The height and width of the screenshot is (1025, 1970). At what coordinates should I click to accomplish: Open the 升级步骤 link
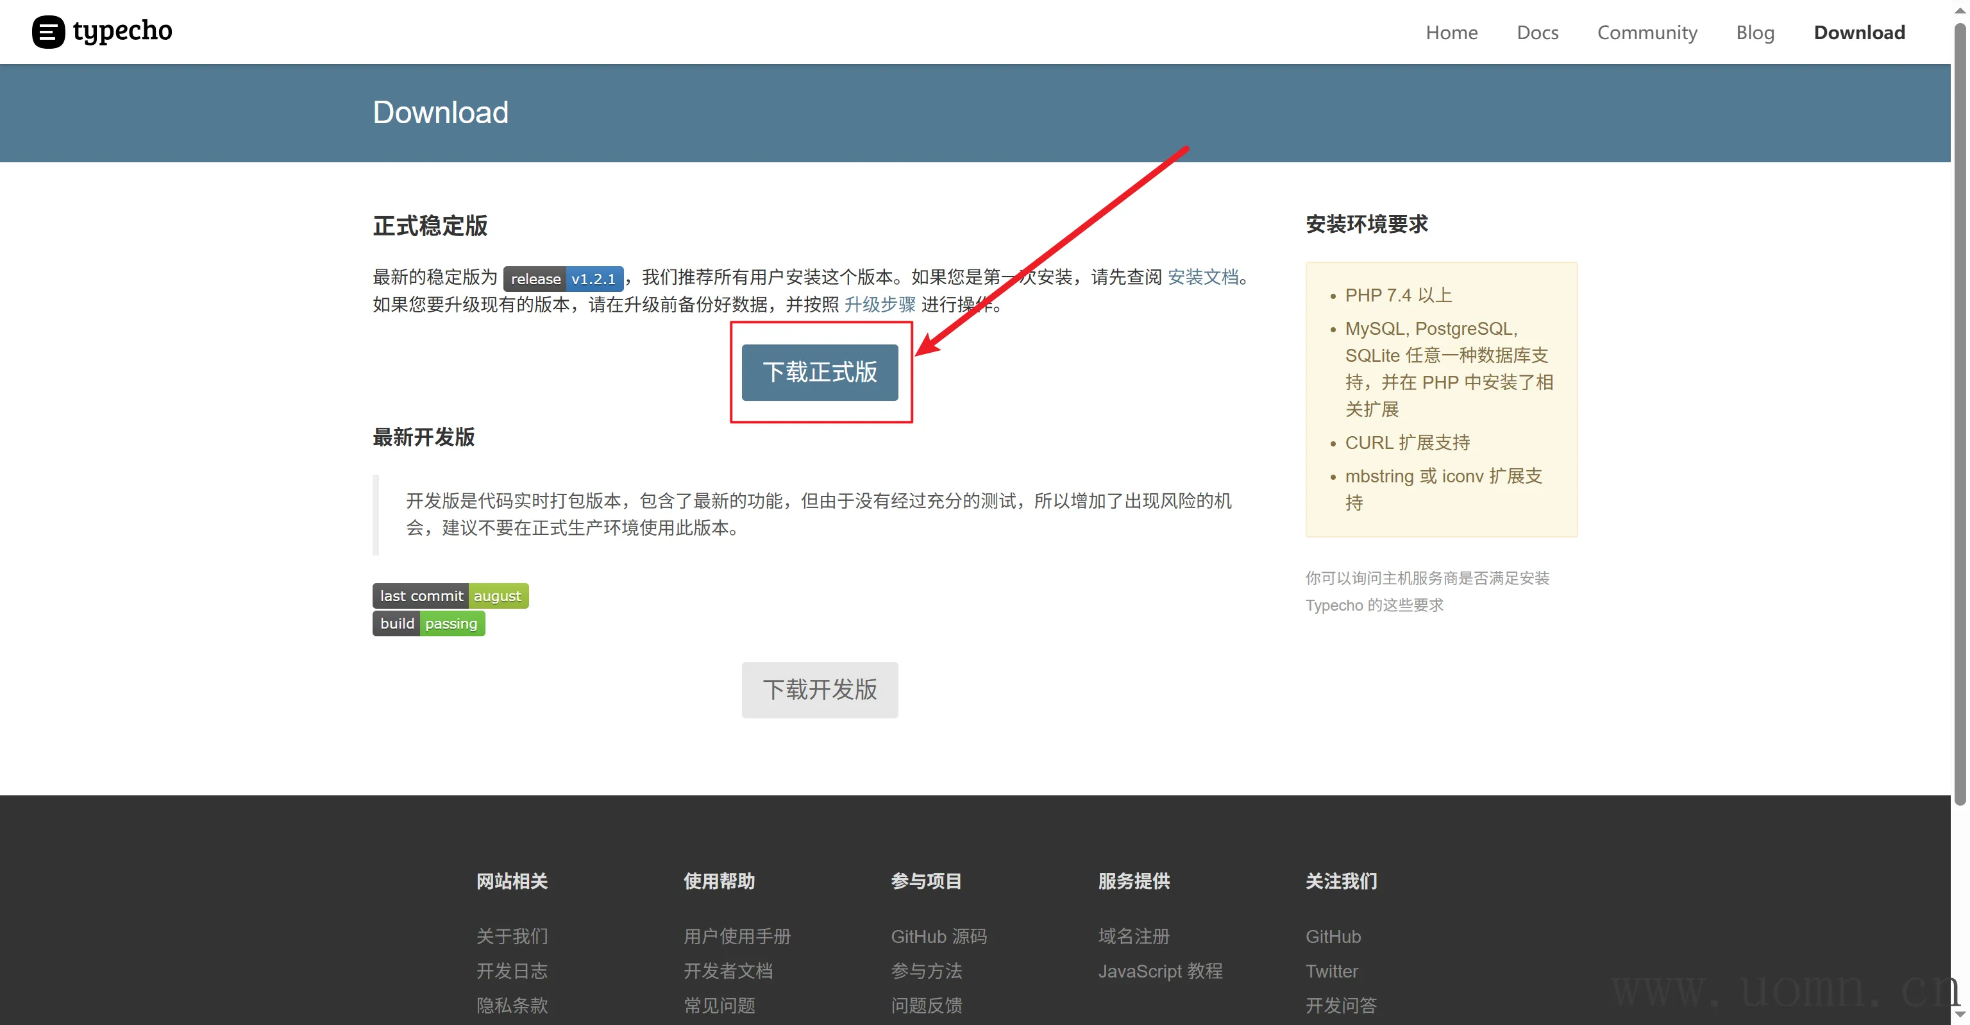(879, 305)
